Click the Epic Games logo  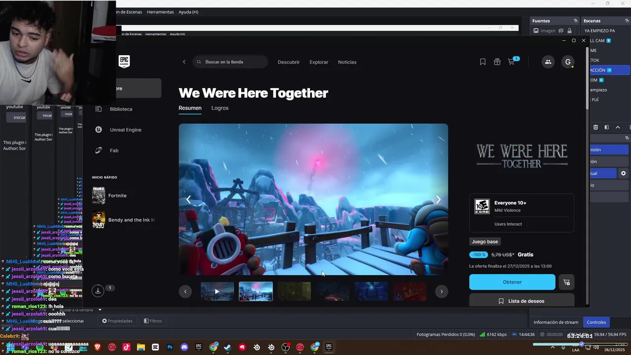coord(124,62)
